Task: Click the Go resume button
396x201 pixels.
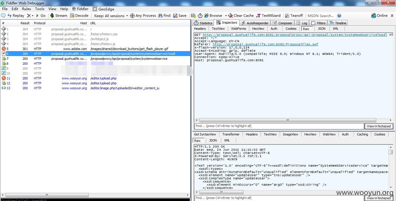Action: click(x=41, y=16)
